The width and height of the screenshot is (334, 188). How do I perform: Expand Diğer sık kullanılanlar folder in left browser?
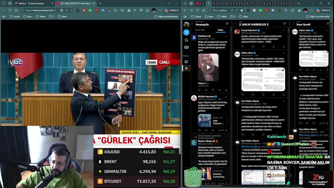pos(166,16)
